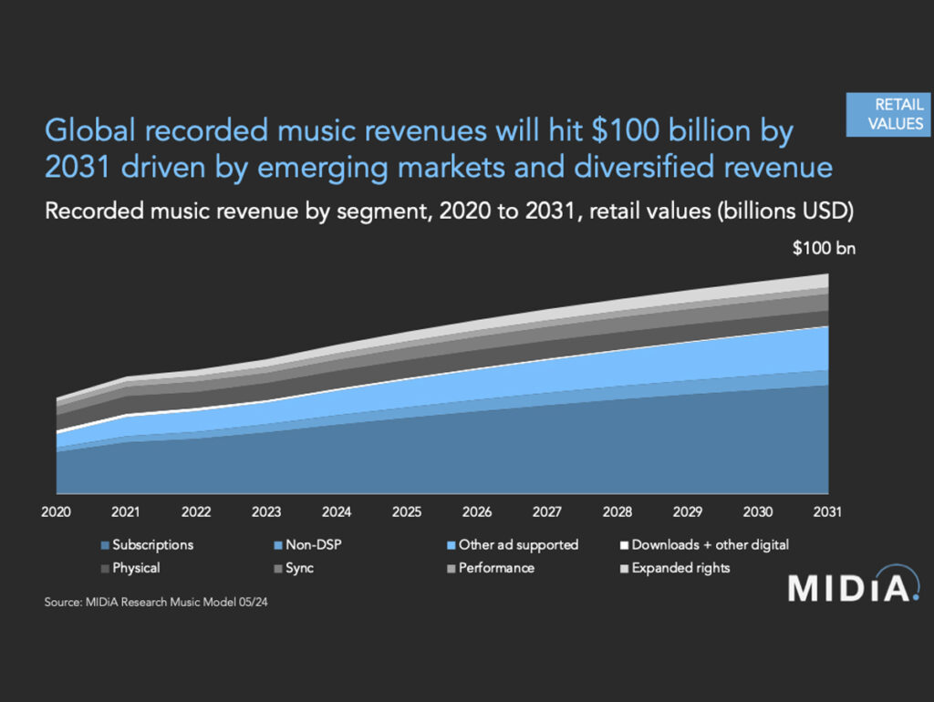Click the RETAIL VALUES badge
934x702 pixels.
[888, 114]
